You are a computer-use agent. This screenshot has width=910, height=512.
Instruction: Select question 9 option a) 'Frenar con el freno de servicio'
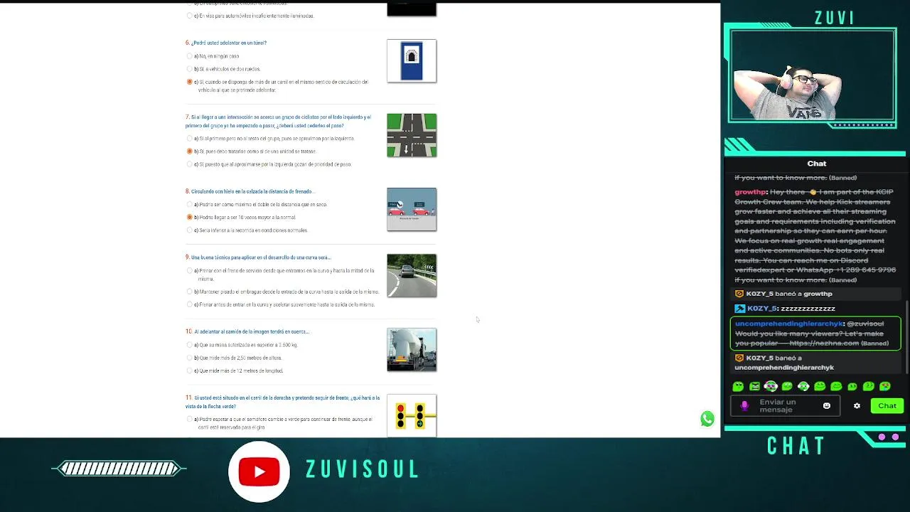coord(189,271)
